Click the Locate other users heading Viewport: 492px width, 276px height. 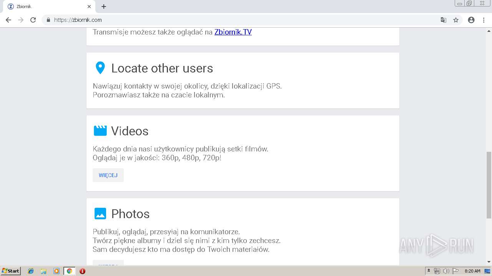162,68
